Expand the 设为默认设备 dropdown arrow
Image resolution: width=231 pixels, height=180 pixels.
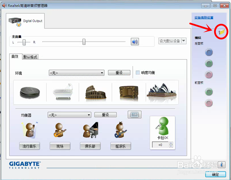pos(184,41)
